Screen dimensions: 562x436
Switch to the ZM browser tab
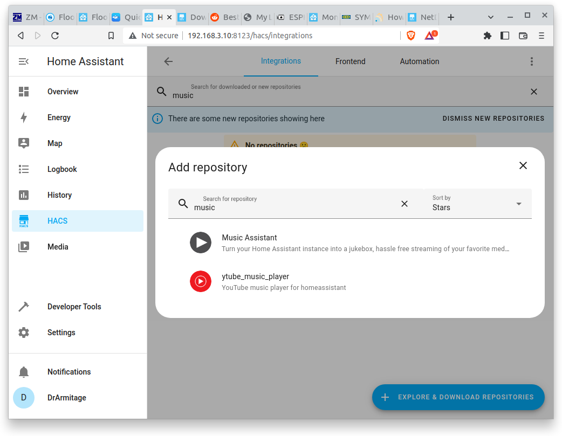(28, 17)
